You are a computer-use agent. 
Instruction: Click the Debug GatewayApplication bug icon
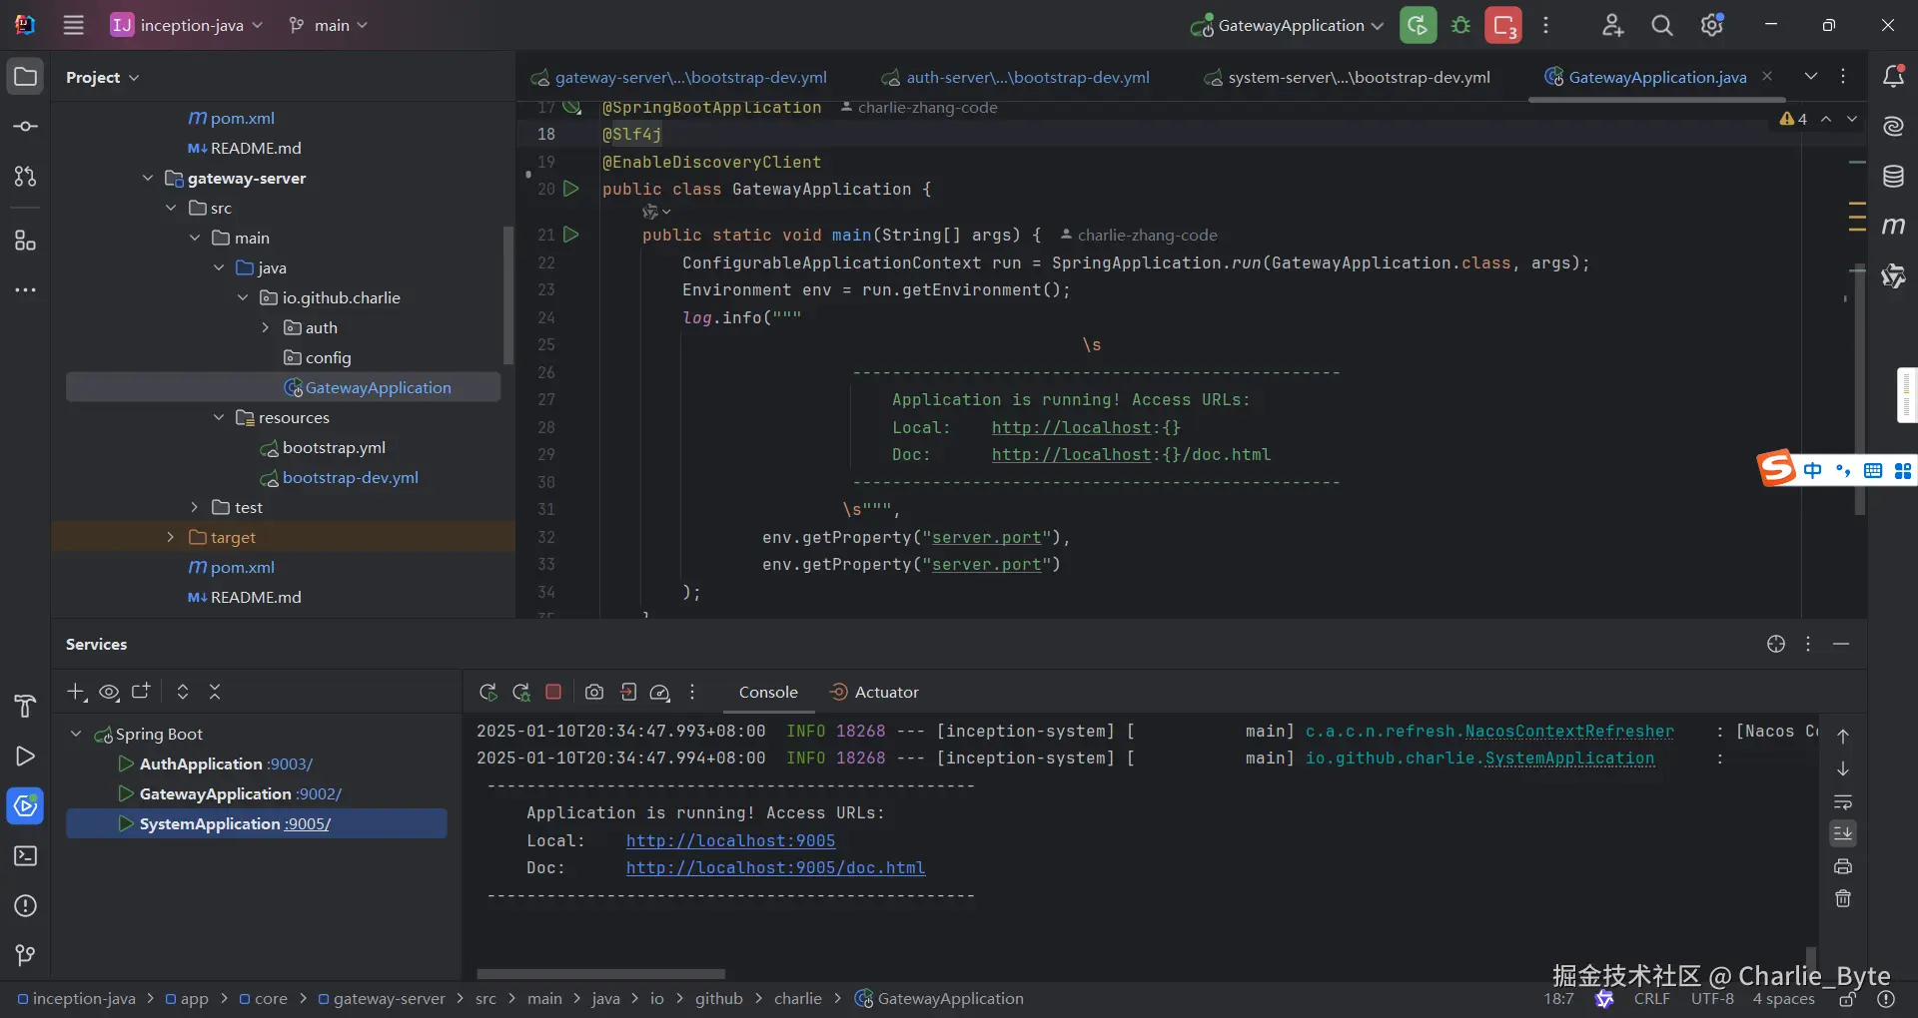pos(1460,26)
